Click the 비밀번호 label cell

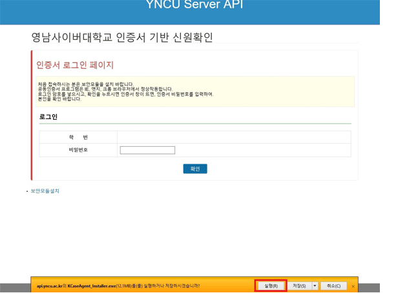78,150
